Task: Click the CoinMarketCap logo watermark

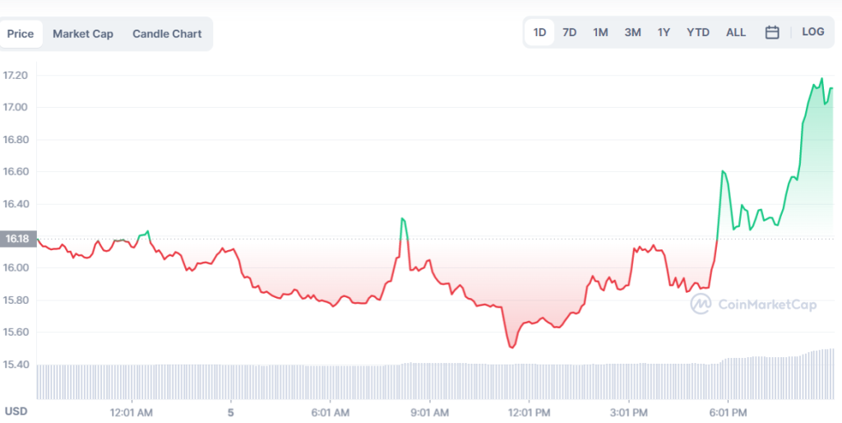Action: [x=753, y=304]
